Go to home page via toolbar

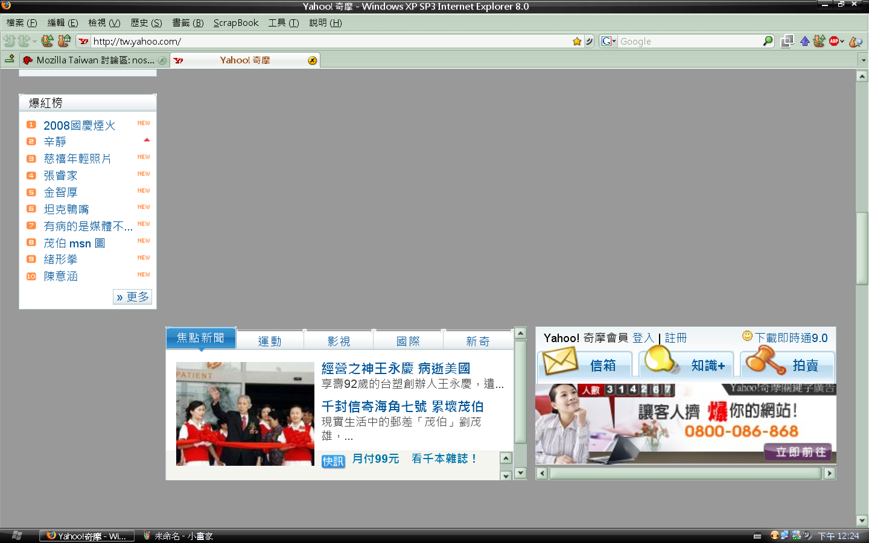(64, 41)
